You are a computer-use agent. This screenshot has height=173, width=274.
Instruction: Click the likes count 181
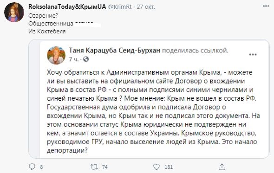point(169,167)
